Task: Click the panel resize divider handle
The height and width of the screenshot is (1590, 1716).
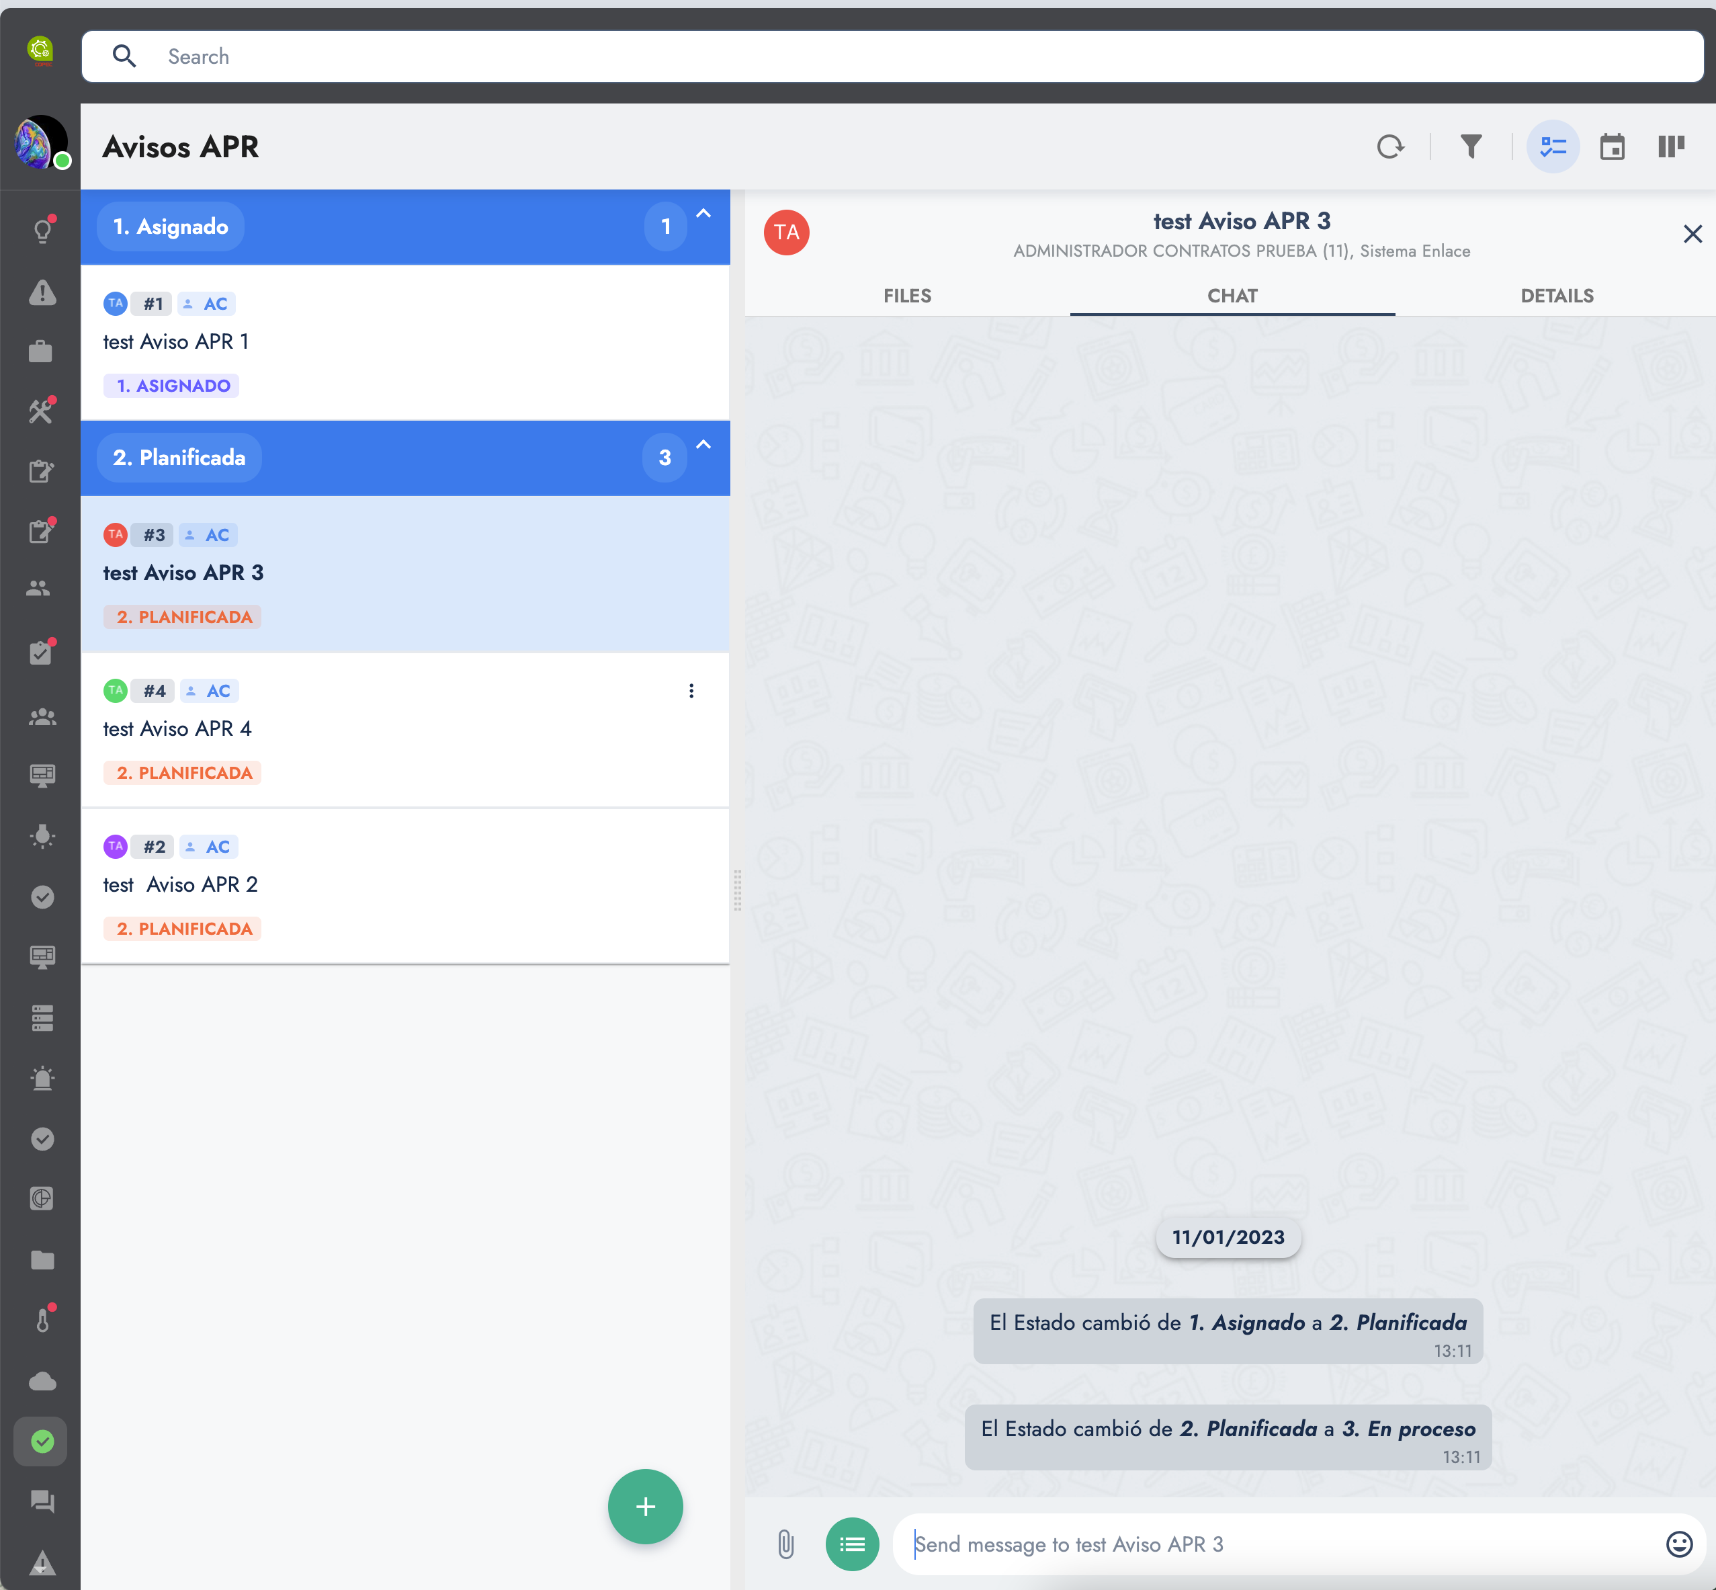Action: (x=737, y=890)
